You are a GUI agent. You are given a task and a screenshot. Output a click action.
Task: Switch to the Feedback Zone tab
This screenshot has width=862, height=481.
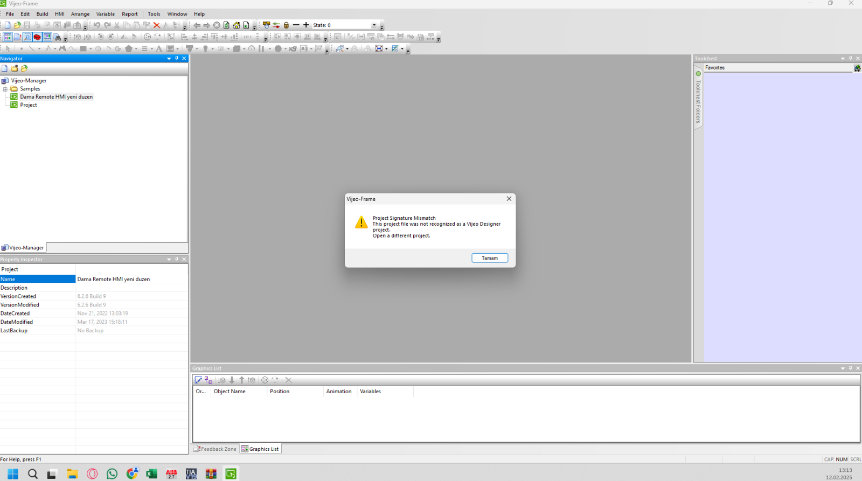(215, 449)
